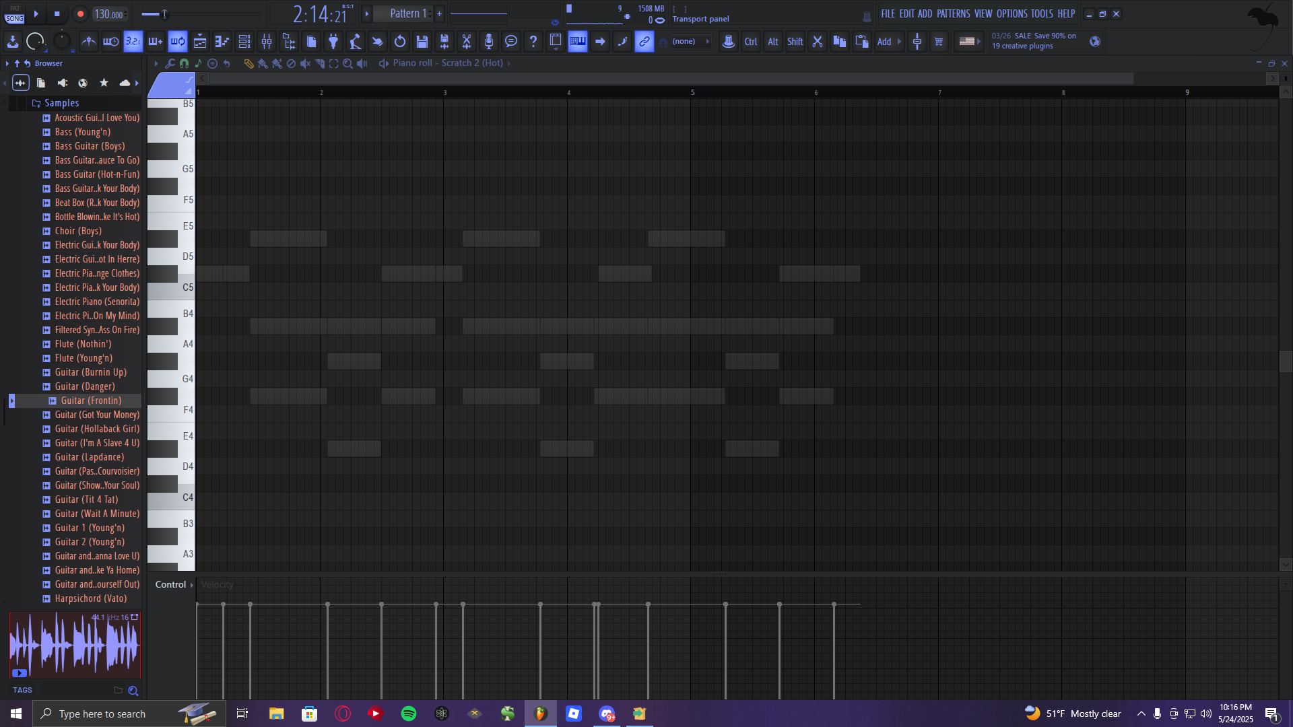The height and width of the screenshot is (727, 1293).
Task: Select Guitar (Danger) sample in browser
Action: coord(85,386)
